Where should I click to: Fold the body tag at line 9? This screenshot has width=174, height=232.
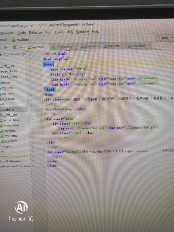42,94
